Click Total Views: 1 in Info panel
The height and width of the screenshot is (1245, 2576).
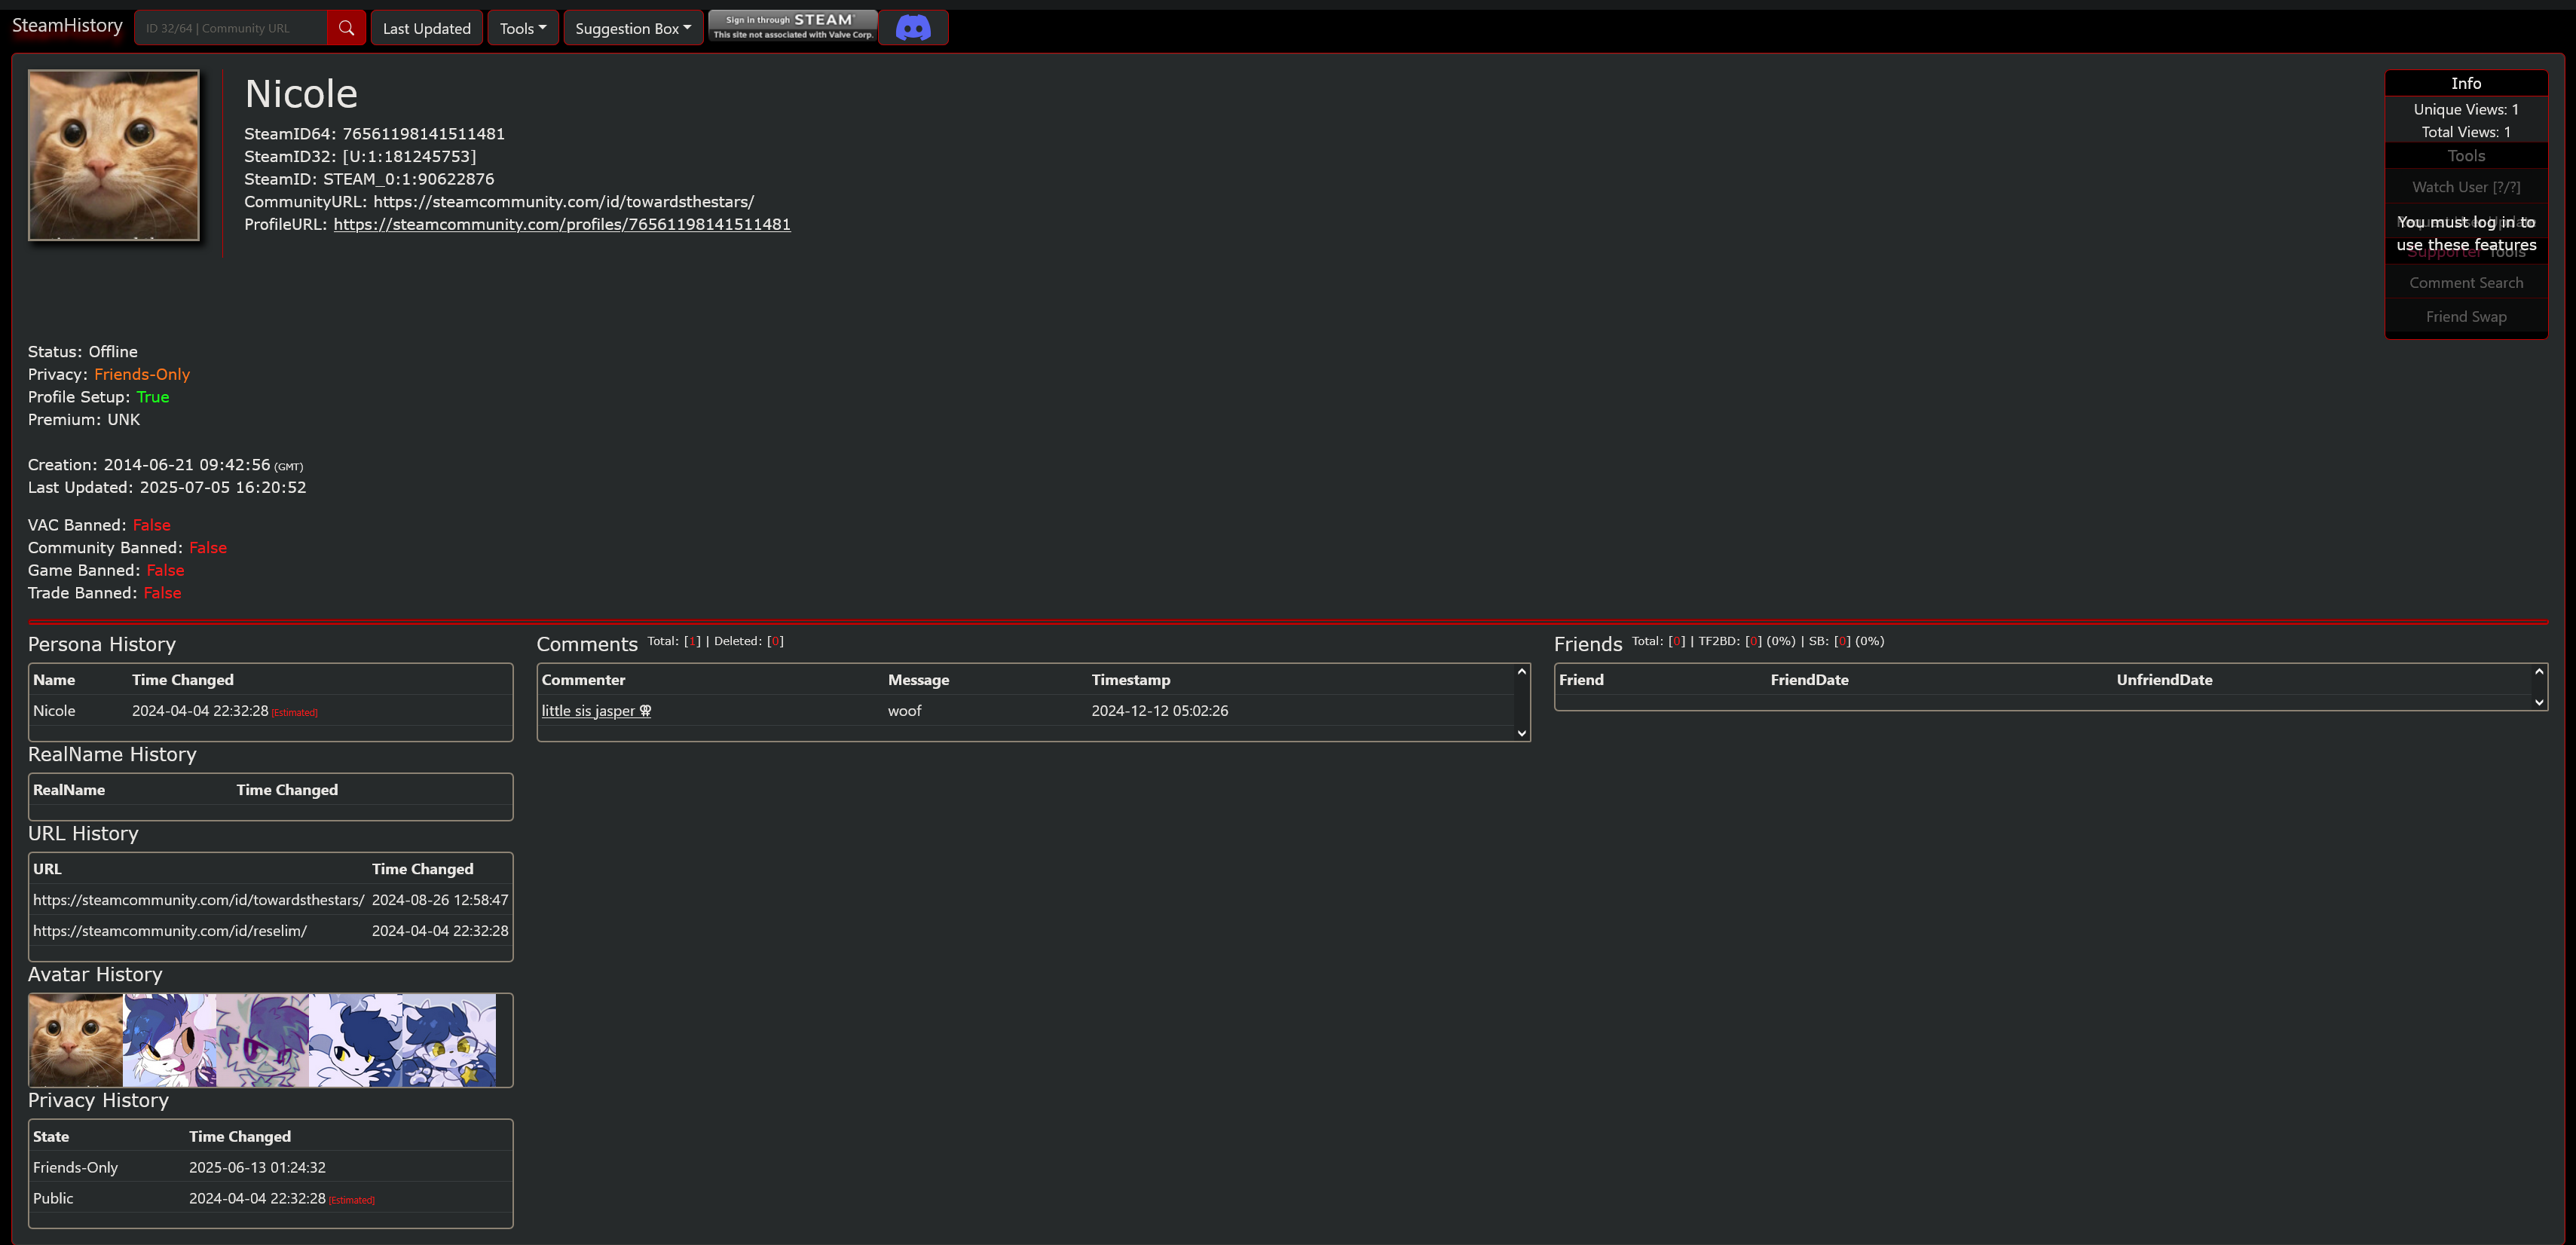[x=2466, y=132]
